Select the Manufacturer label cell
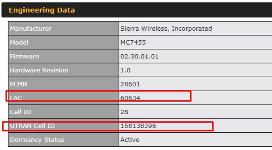 64,28
